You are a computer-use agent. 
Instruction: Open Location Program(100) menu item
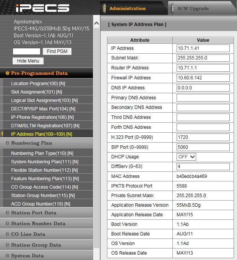(x=37, y=84)
